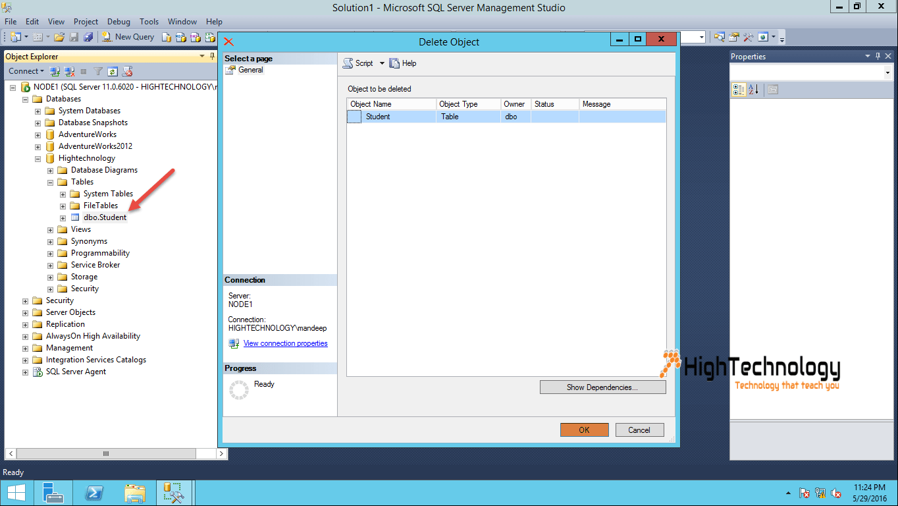This screenshot has width=898, height=506.
Task: Select the General page in Delete Object
Action: [x=250, y=70]
